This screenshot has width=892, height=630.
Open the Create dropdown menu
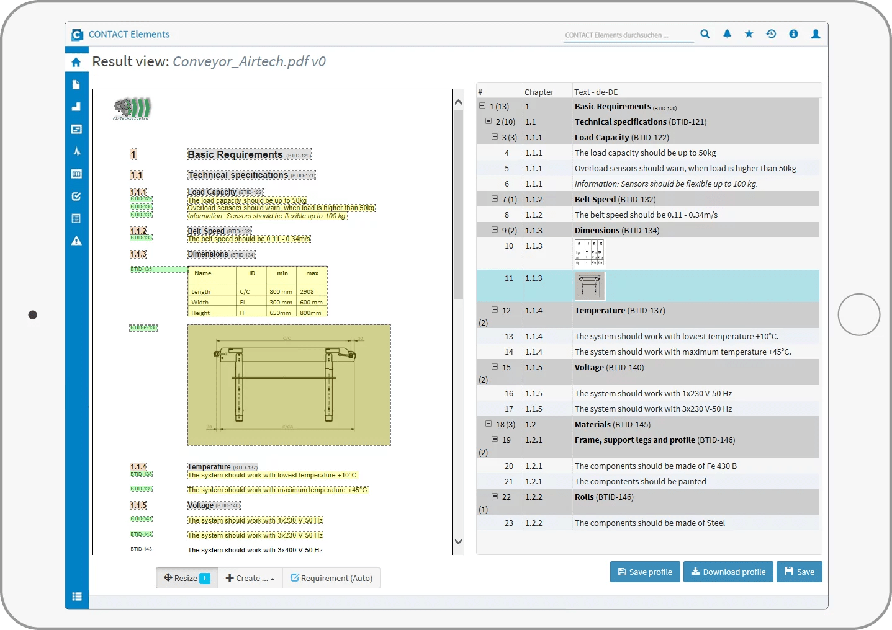[x=250, y=578]
